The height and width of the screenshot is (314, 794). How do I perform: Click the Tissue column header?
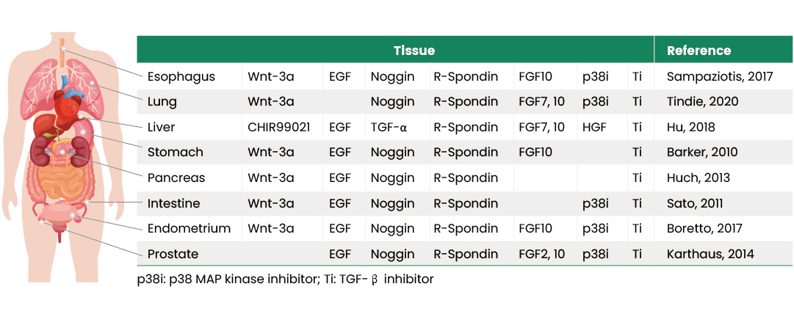[x=414, y=51]
